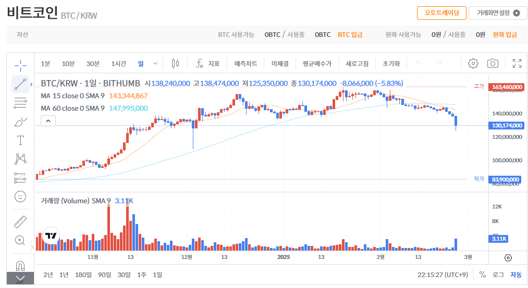
Task: Open the time interval dropdown arrow
Action: click(x=155, y=63)
